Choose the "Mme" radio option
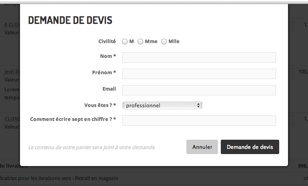 coord(140,42)
